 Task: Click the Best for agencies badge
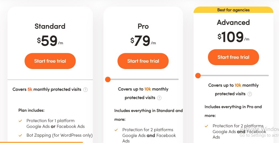click(x=233, y=10)
